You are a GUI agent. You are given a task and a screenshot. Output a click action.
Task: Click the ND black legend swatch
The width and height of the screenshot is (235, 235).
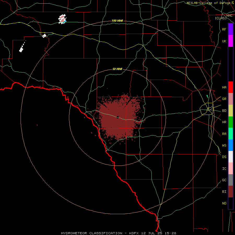click(x=231, y=203)
